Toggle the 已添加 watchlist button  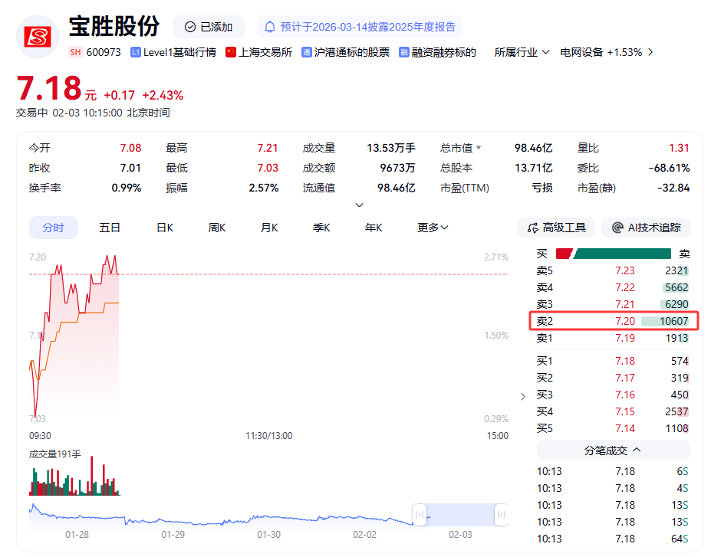pyautogui.click(x=209, y=27)
